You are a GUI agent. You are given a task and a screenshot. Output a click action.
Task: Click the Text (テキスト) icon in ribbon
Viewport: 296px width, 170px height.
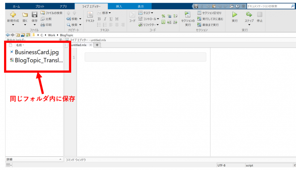[90, 15]
